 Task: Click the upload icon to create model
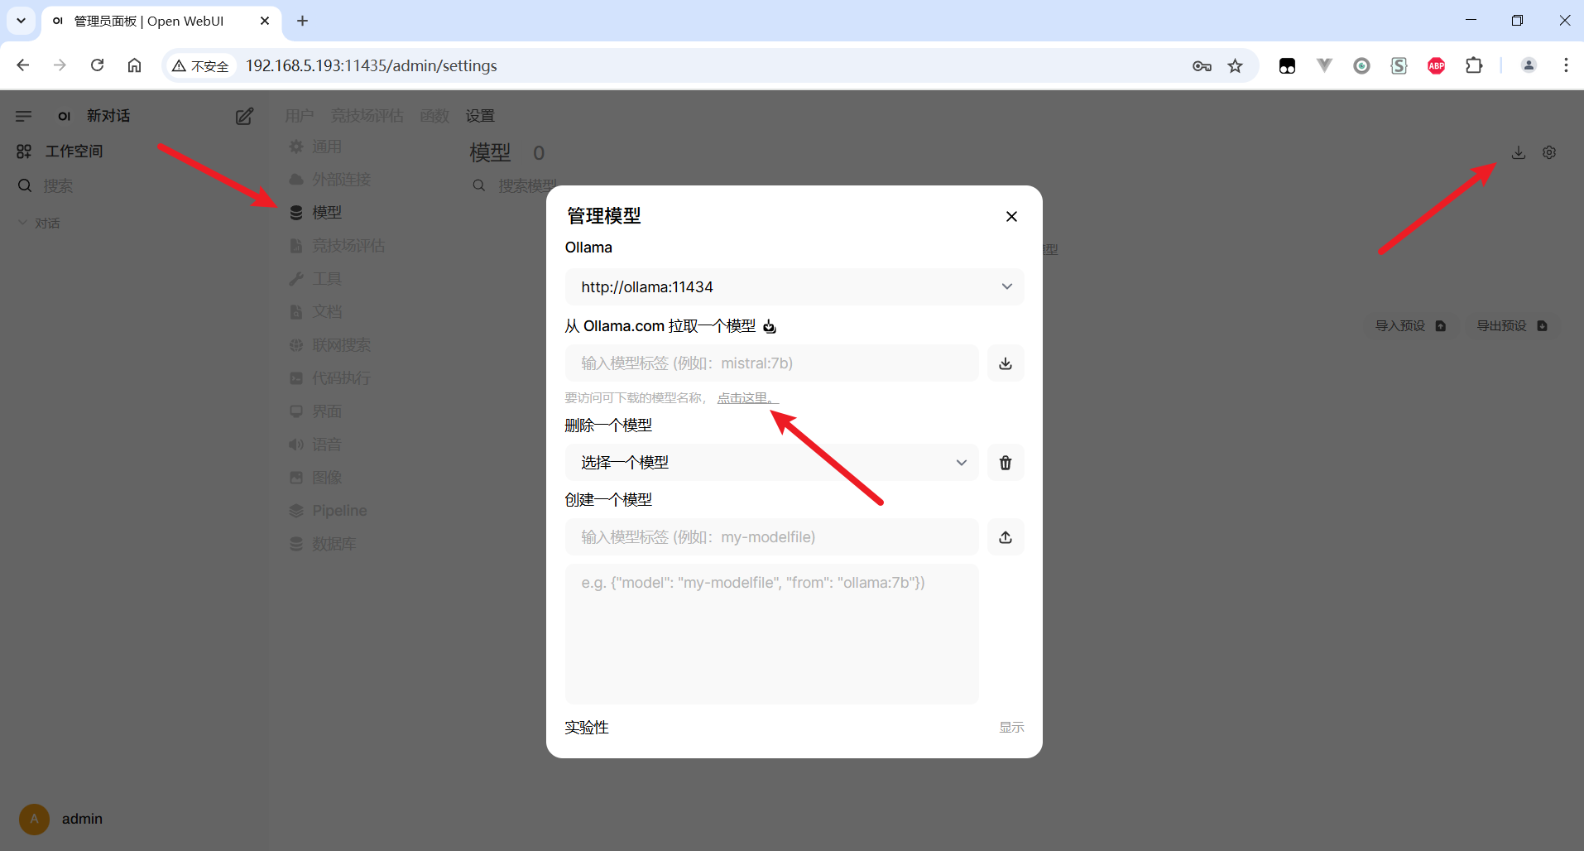(1006, 537)
